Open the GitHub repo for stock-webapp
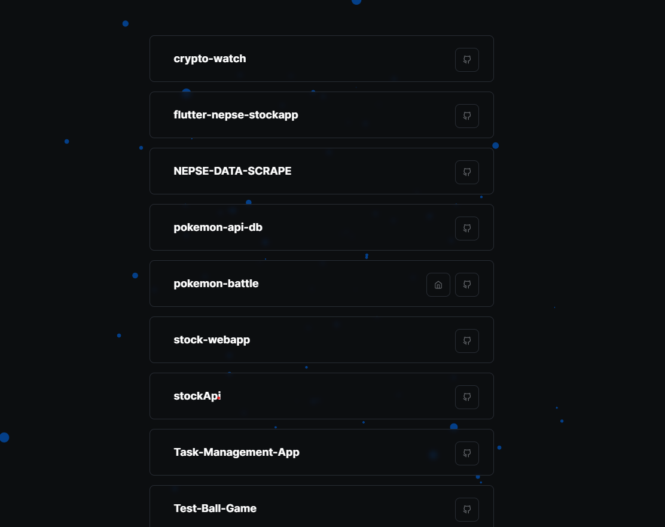 pyautogui.click(x=466, y=340)
